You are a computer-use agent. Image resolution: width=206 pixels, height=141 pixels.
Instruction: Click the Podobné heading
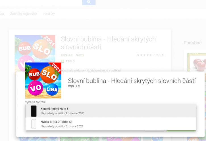[192, 43]
